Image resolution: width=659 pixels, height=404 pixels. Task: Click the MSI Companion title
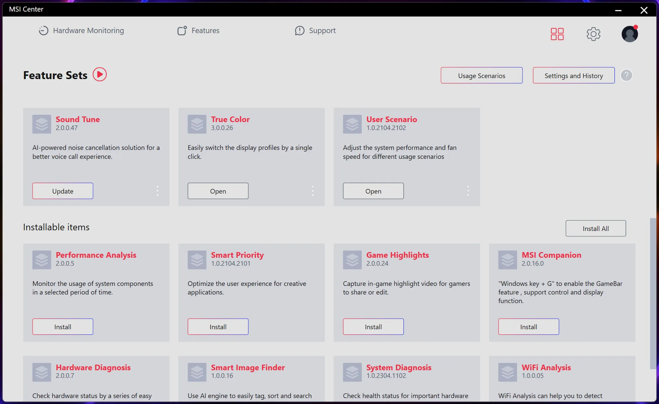551,255
